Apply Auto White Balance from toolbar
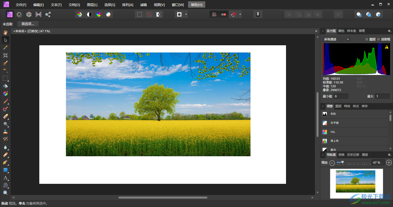This screenshot has height=207, width=393. (x=108, y=14)
